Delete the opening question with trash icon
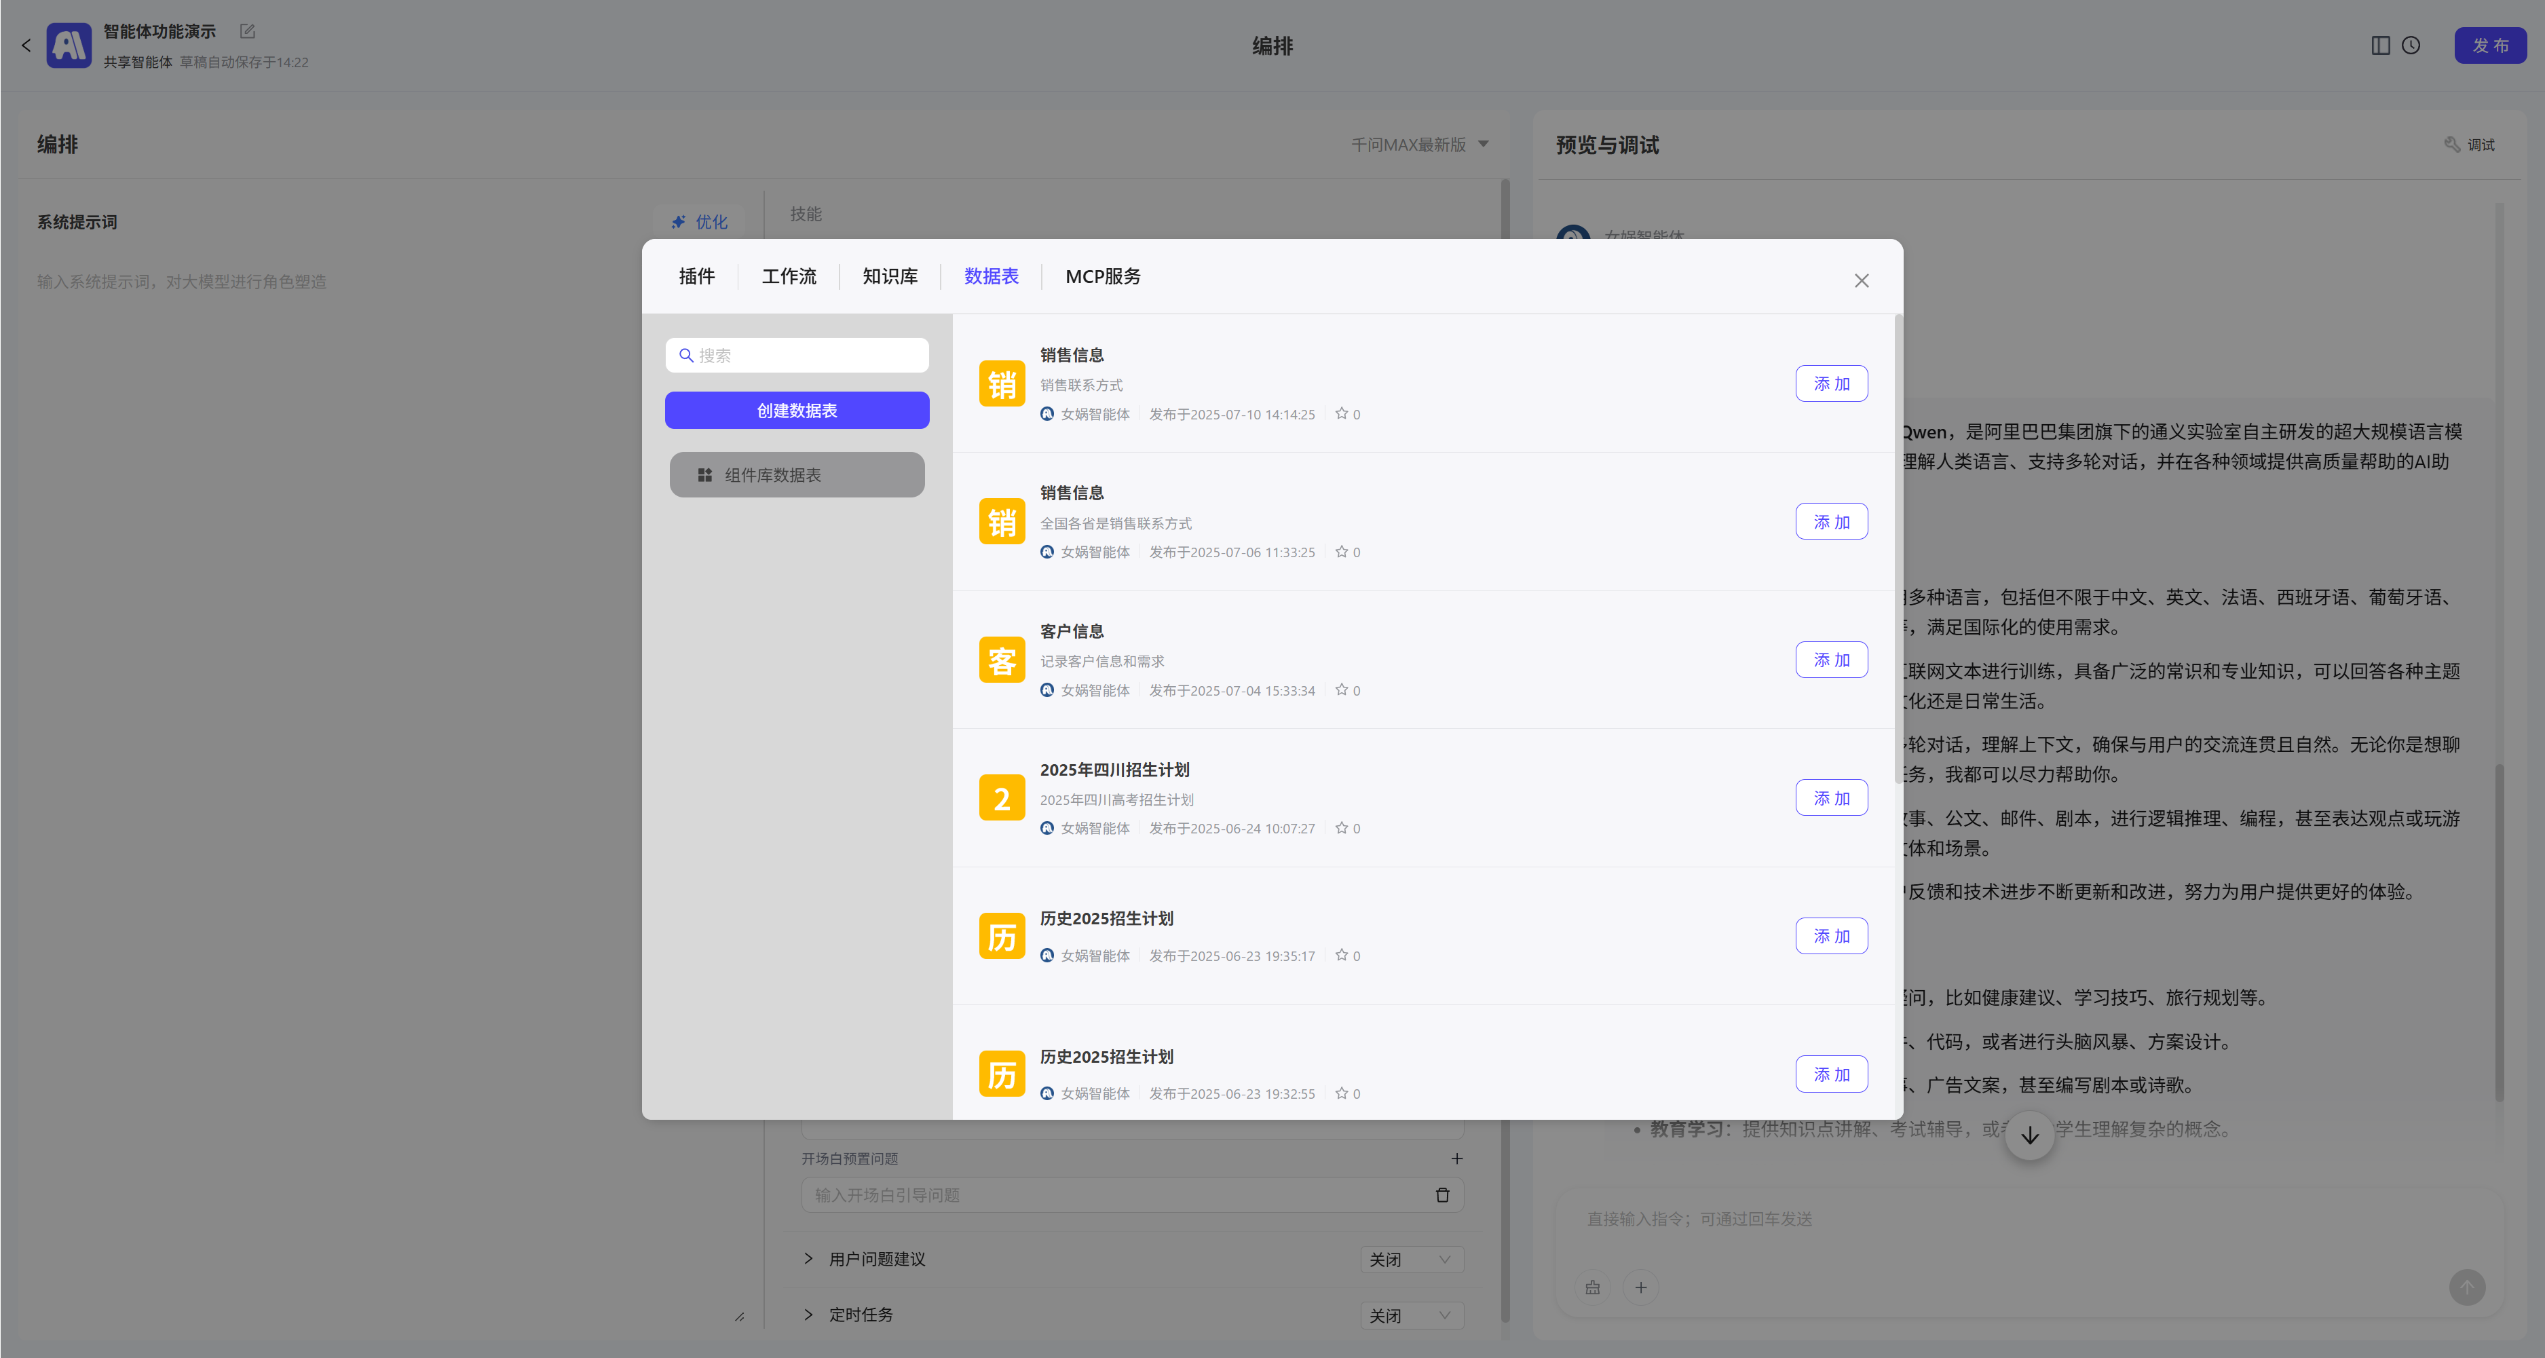 click(x=1441, y=1195)
